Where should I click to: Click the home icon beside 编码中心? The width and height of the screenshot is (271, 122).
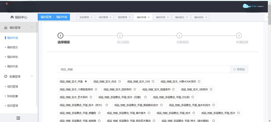[12, 17]
